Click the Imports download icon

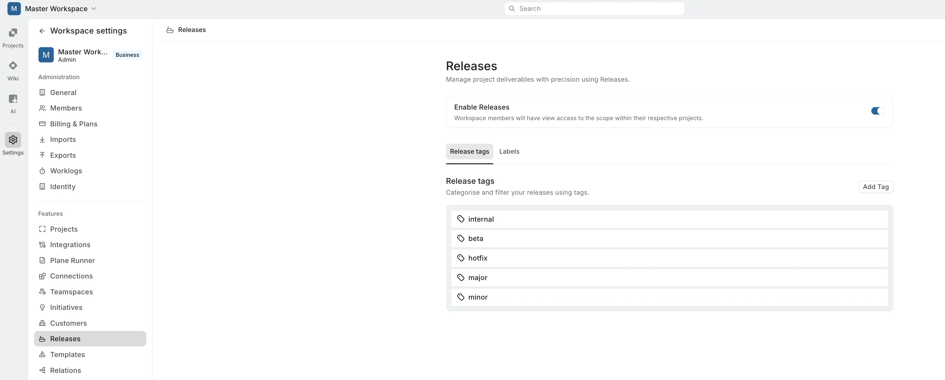coord(42,139)
